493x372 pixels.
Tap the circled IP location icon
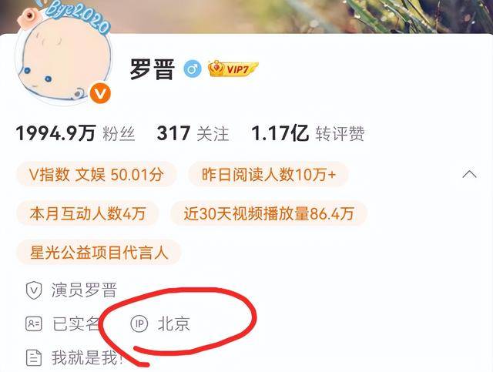(x=139, y=324)
